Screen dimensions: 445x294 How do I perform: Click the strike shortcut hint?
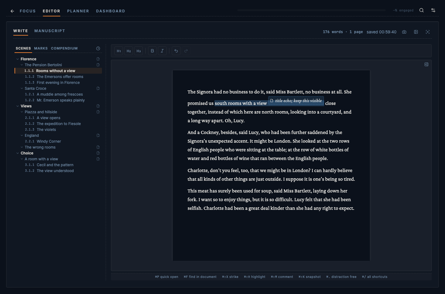tap(230, 277)
